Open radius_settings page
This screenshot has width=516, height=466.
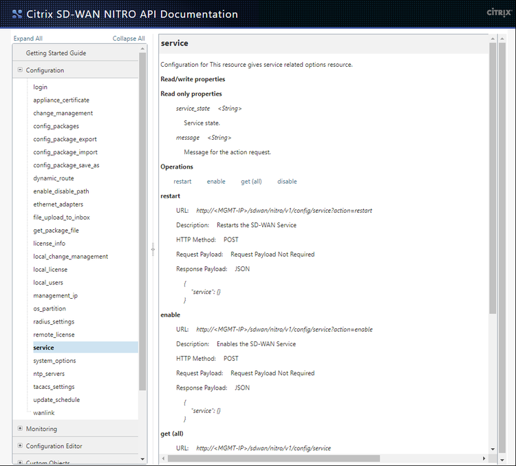(x=54, y=321)
